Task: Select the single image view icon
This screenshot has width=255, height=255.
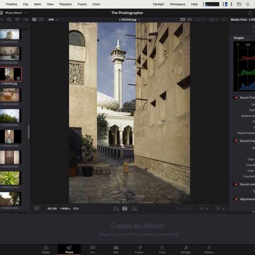Action: tap(34, 19)
